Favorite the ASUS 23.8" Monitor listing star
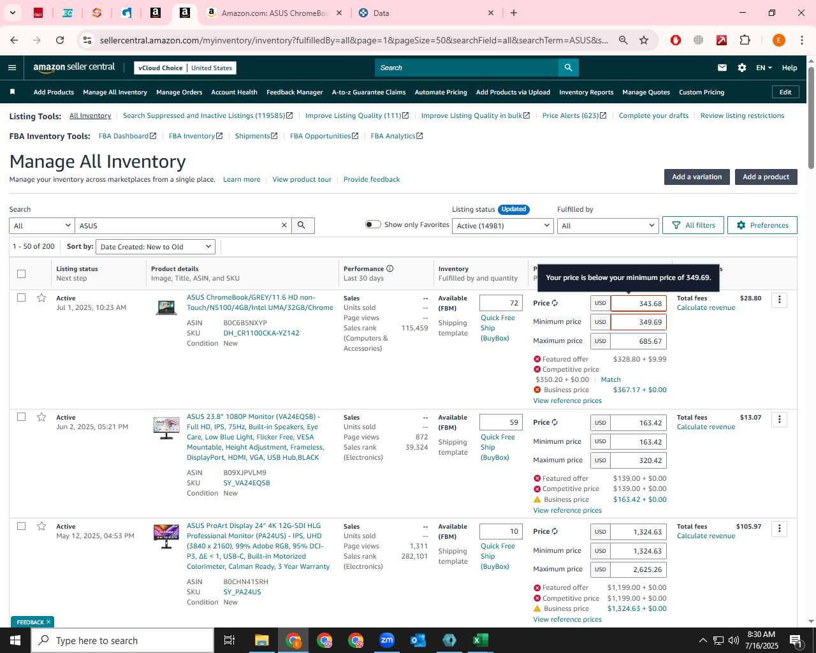Viewport: 816px width, 653px height. tap(41, 417)
